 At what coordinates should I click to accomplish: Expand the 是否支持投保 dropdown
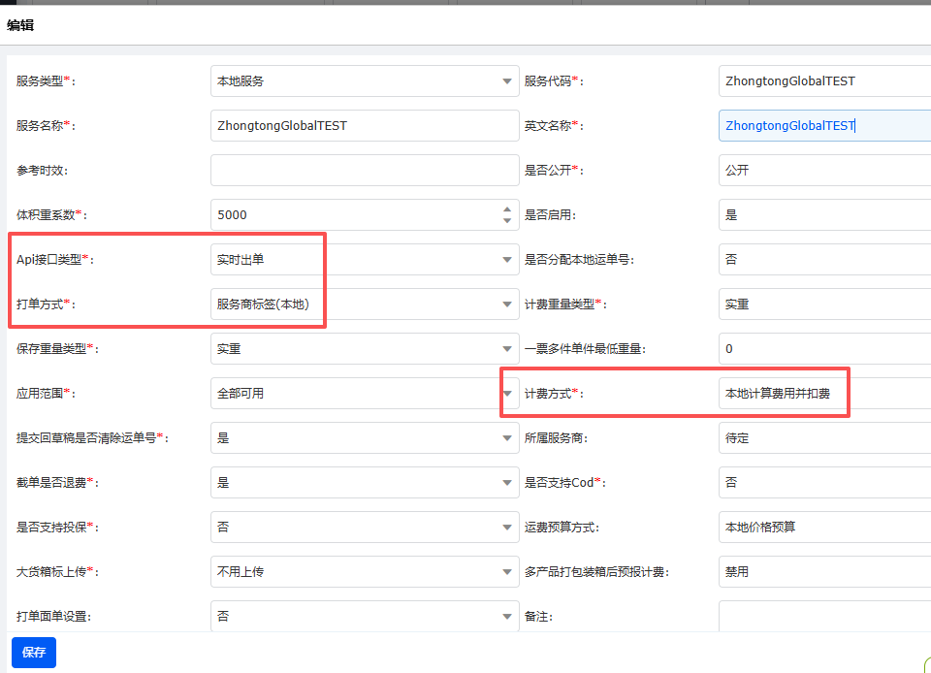click(506, 528)
